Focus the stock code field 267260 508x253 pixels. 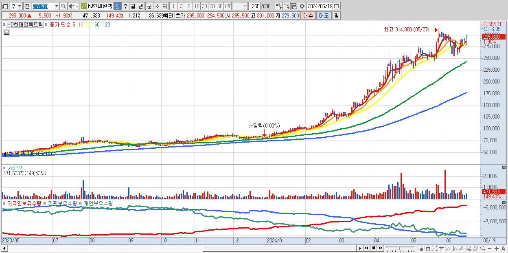[42, 6]
